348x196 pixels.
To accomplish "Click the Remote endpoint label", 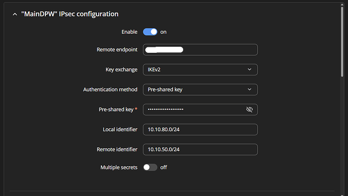I will click(x=117, y=50).
